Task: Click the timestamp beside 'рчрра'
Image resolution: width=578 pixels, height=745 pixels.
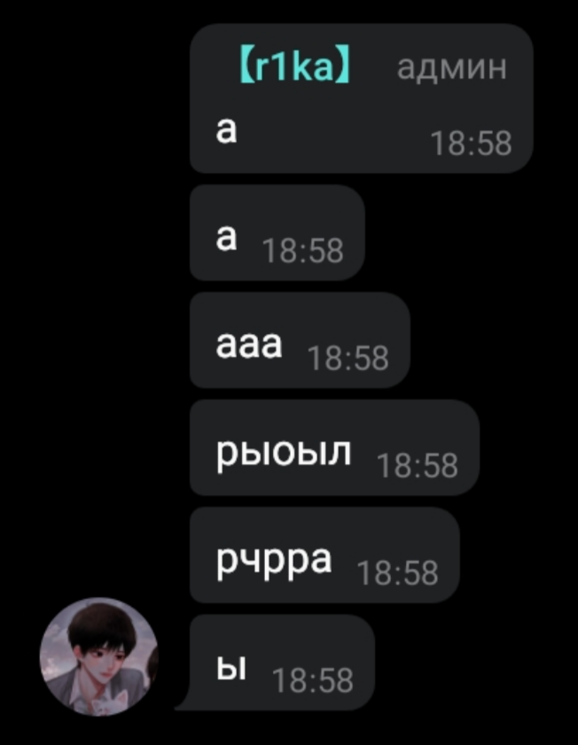Action: pos(397,572)
